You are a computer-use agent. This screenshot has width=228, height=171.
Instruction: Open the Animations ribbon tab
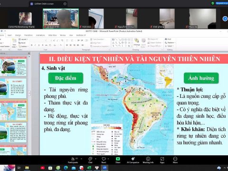40,35
